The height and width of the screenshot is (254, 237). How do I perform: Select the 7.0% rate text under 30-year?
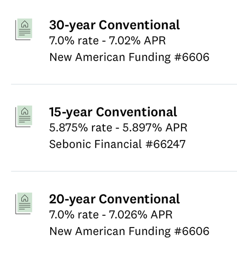[x=74, y=41]
